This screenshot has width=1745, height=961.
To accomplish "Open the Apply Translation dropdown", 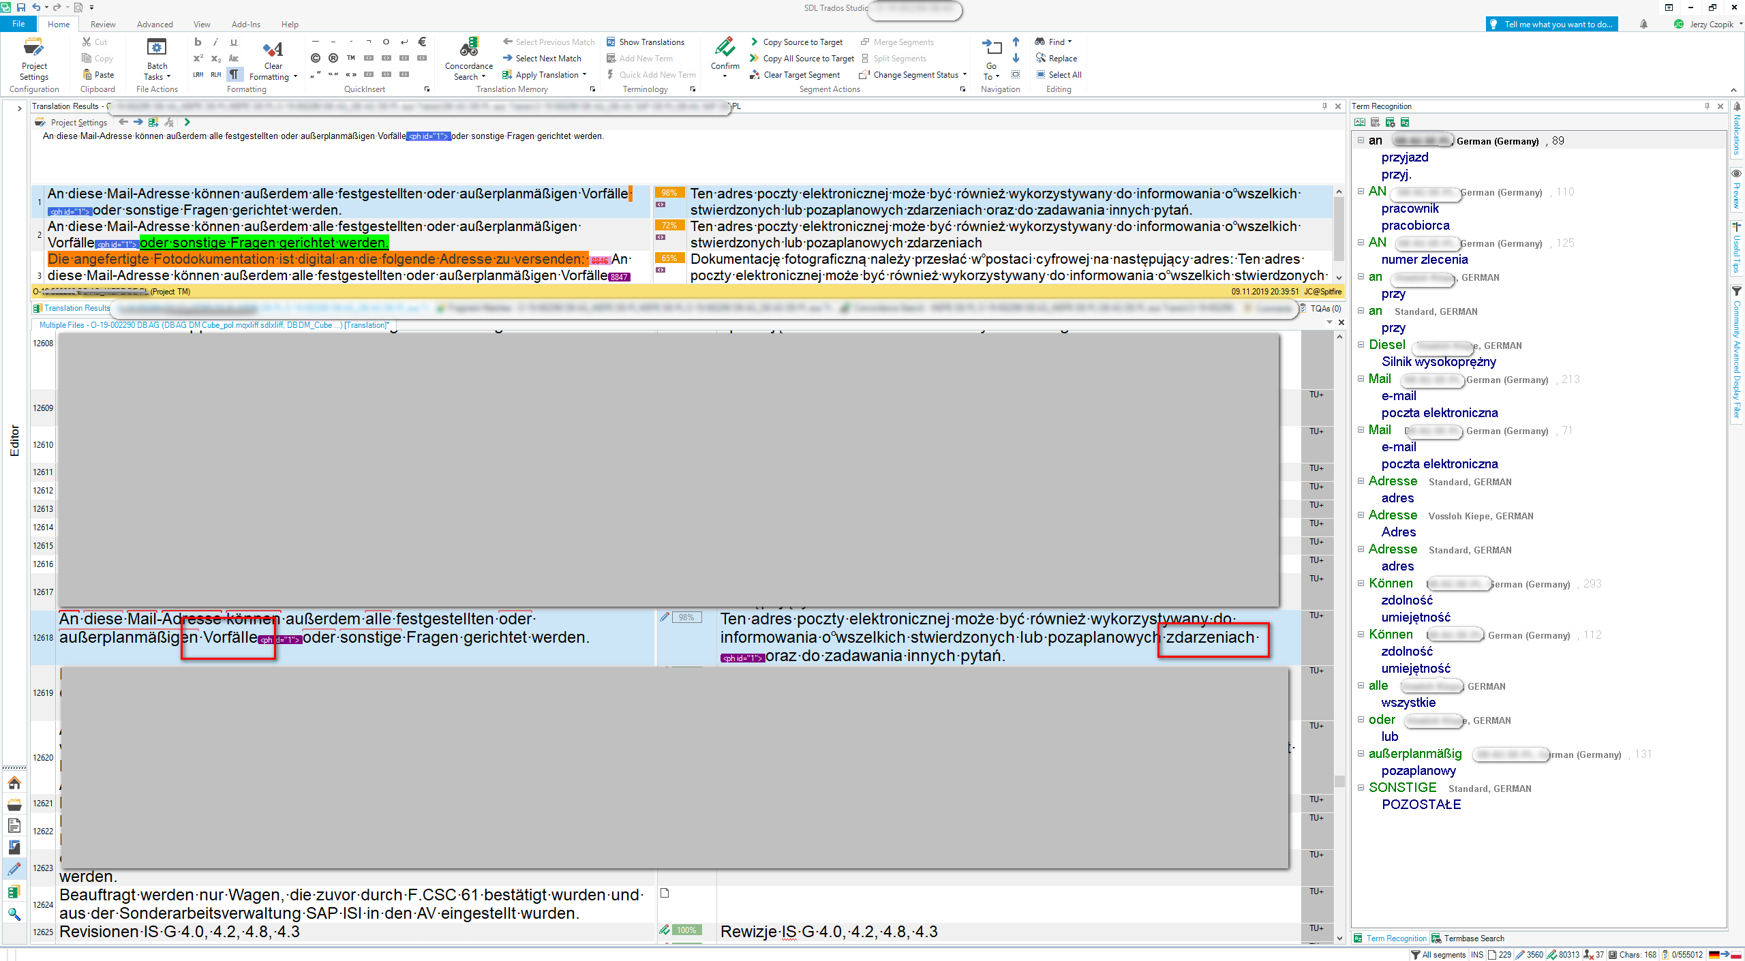I will click(584, 75).
